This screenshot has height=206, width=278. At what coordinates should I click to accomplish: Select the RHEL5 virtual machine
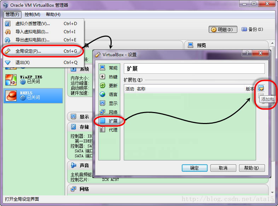point(33,96)
